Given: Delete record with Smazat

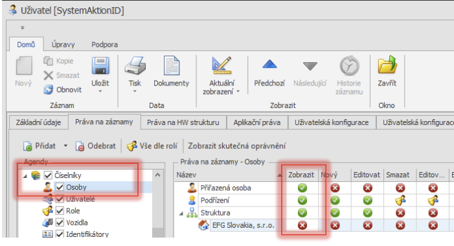Looking at the screenshot, I should pyautogui.click(x=62, y=75).
